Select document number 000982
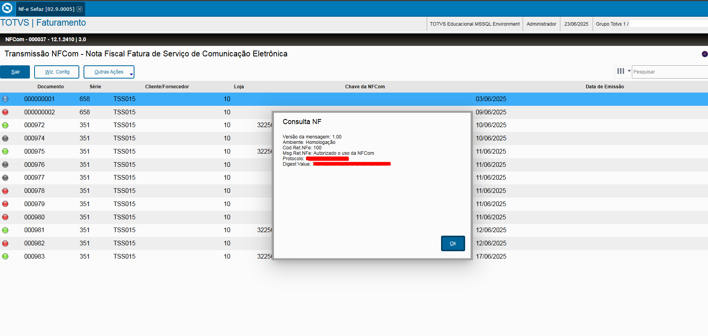Screen dimensions: 708x336 [x=34, y=243]
